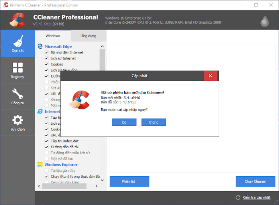Select the Windows Explorer group heading
The width and height of the screenshot is (279, 205).
click(61, 165)
